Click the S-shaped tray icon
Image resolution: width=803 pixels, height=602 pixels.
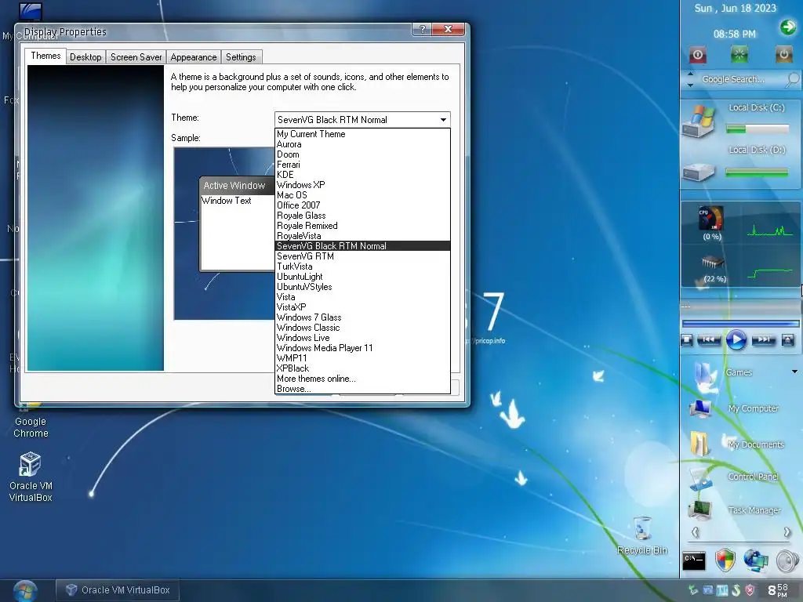[736, 590]
